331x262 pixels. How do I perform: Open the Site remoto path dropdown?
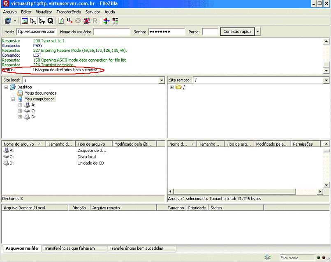[x=326, y=80]
